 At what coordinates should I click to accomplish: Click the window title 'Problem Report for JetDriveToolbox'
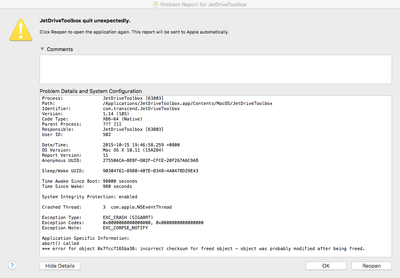[203, 4]
